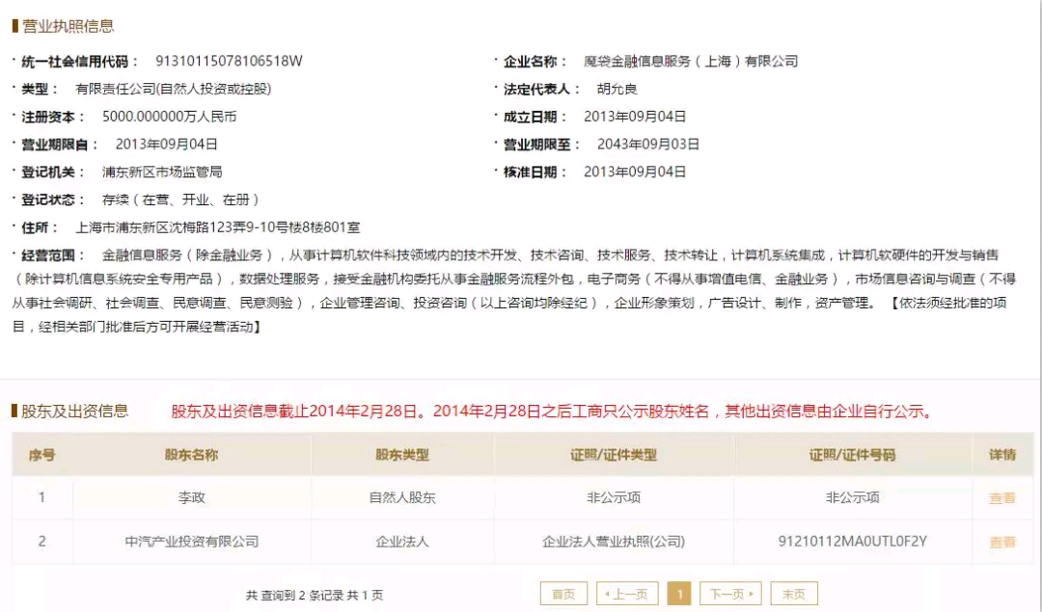Open 查看 details for 中汽产业投资有限公司
Screen dimensions: 1042x612
[x=1002, y=543]
